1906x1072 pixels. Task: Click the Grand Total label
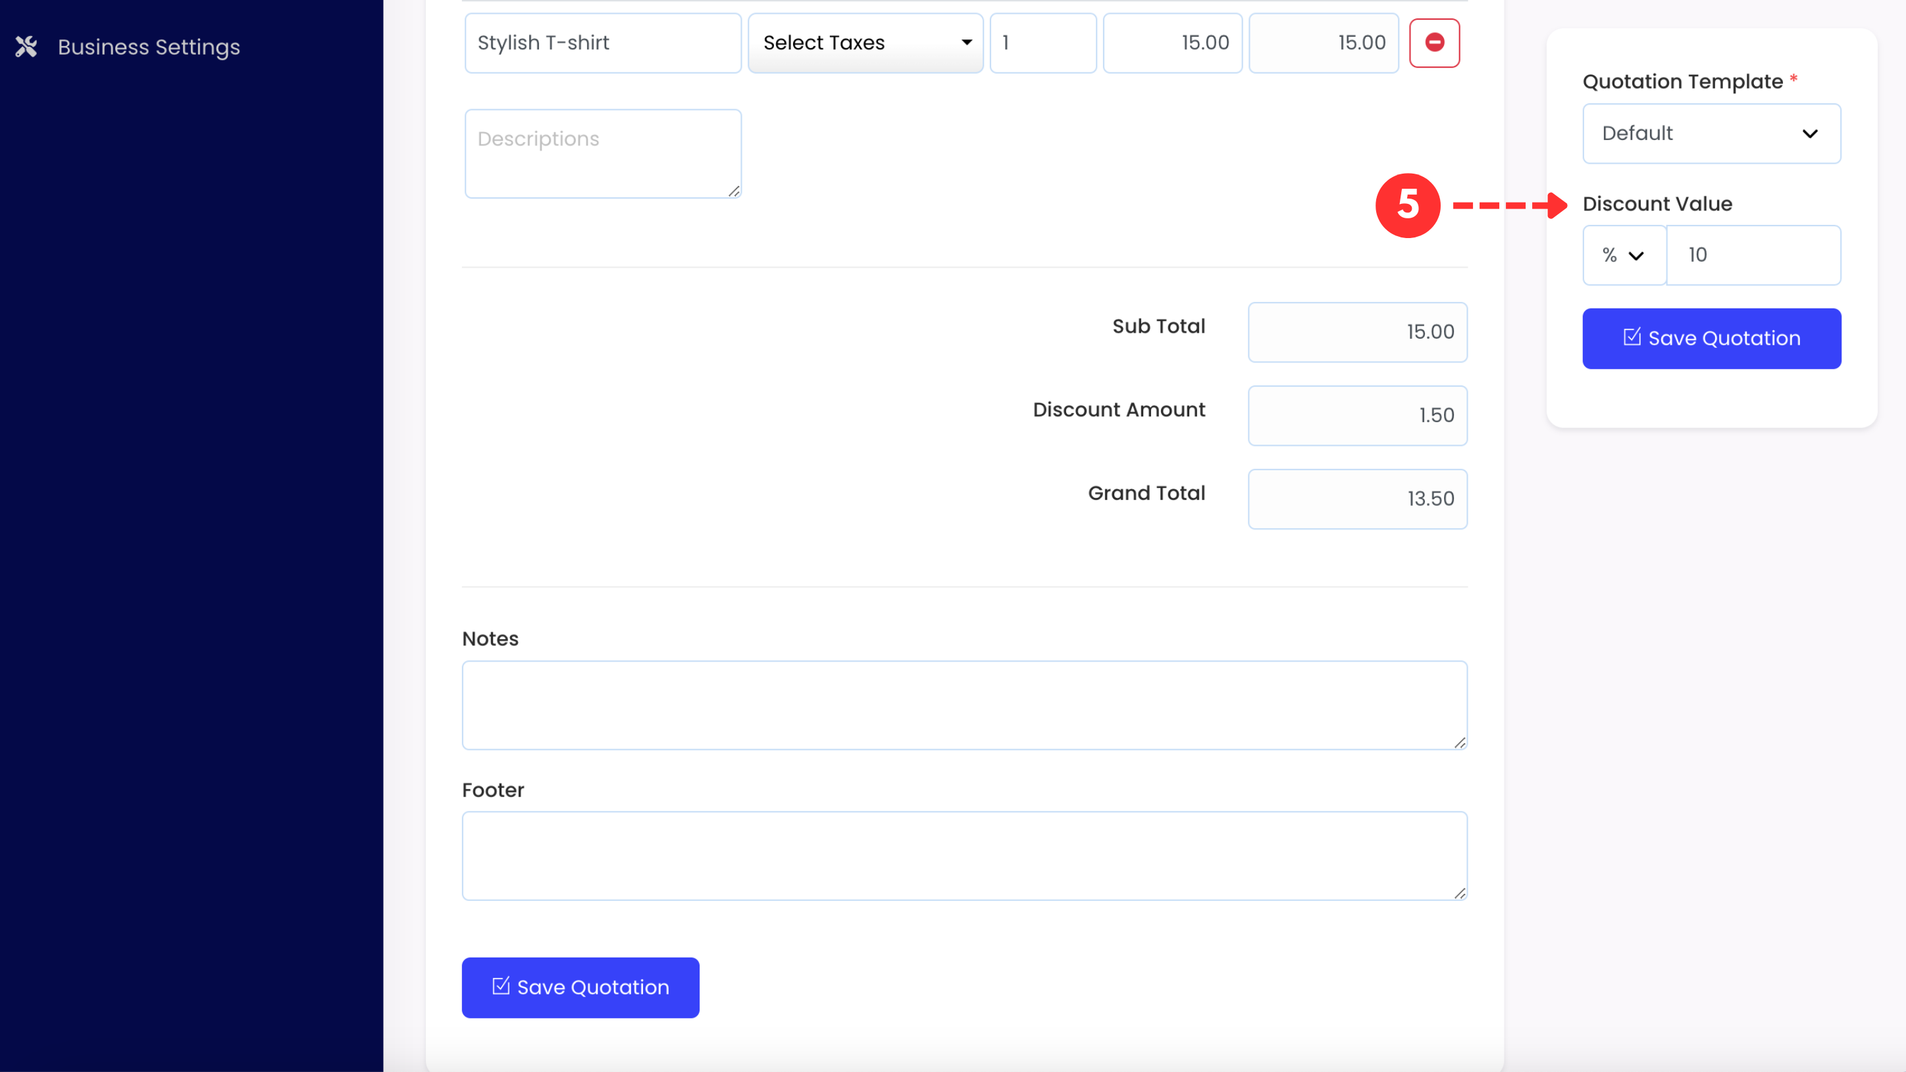click(1146, 493)
